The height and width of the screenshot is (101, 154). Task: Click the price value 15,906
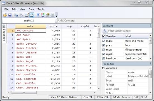pos(55,83)
